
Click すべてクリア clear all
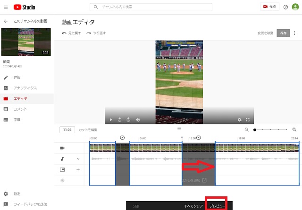click(193, 206)
